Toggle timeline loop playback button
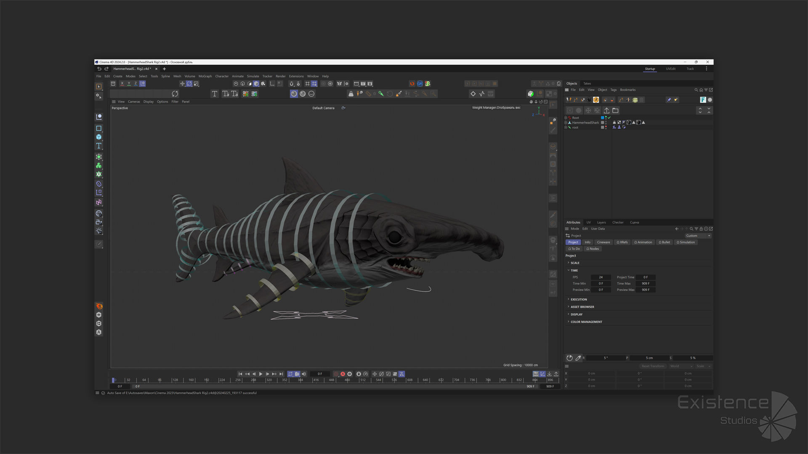The image size is (808, 454). point(290,374)
